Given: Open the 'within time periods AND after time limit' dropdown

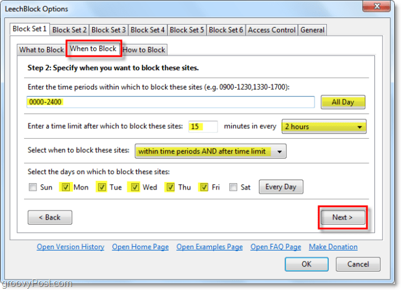Looking at the screenshot, I should 211,151.
